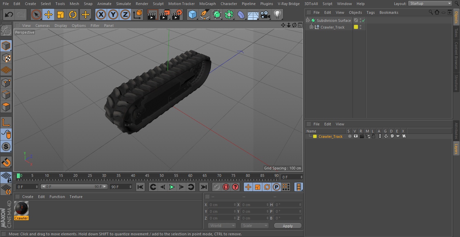Expand the Crawler_Track object node
The width and height of the screenshot is (460, 237).
click(311, 27)
